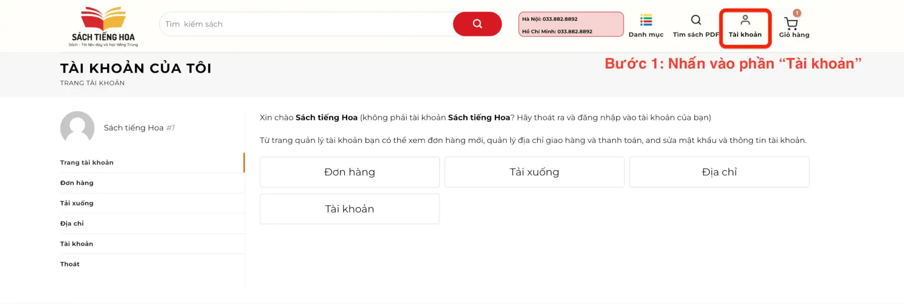Click the large Tải xuống button
Image resolution: width=904 pixels, height=304 pixels.
coord(534,172)
